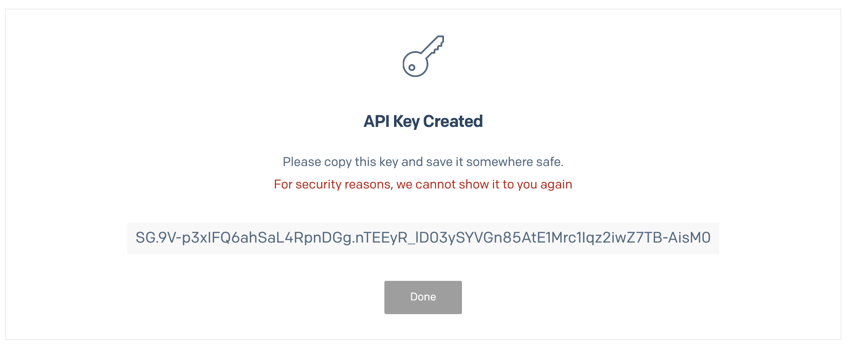This screenshot has height=347, width=848.
Task: Click the 'nTEEyR' segment of the key
Action: [x=381, y=238]
